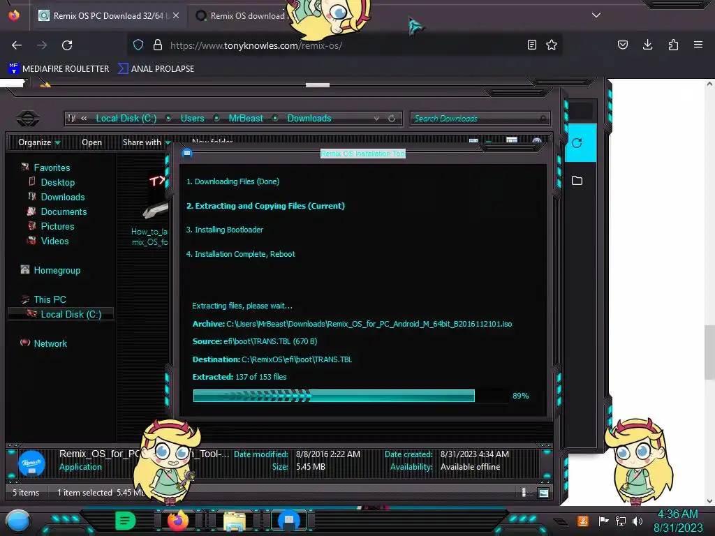
Task: List all tabs dropdown arrow
Action: 596,15
